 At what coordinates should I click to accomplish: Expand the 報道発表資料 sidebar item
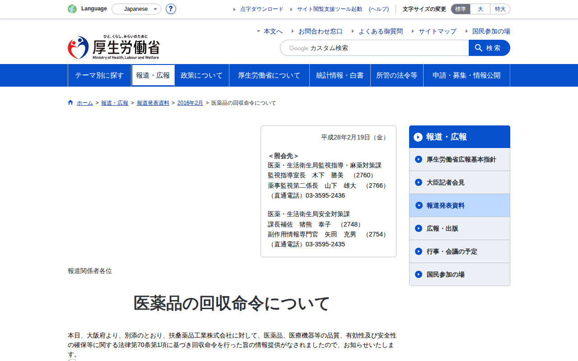(460, 205)
